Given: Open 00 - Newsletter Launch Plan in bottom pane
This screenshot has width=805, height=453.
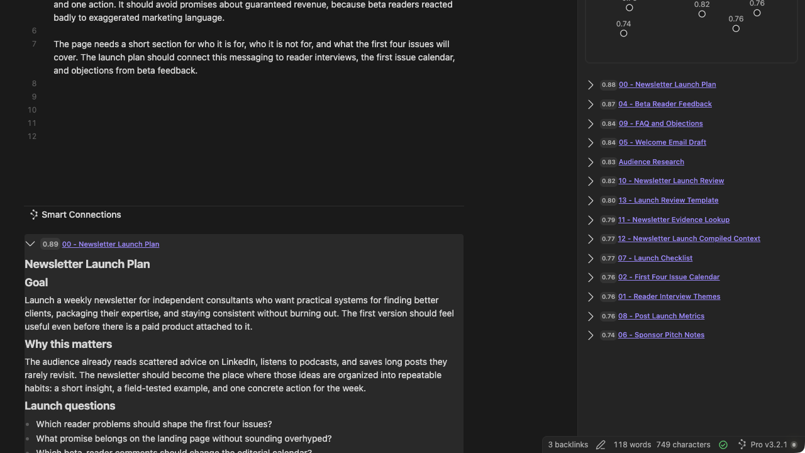Looking at the screenshot, I should [111, 244].
